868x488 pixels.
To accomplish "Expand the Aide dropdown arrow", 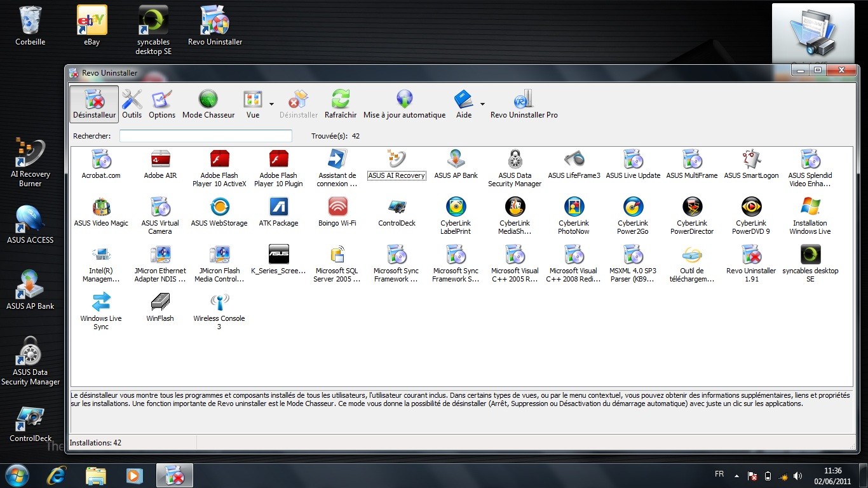I will [x=482, y=104].
